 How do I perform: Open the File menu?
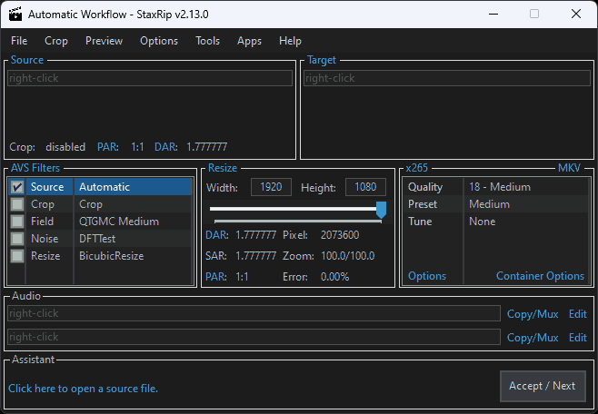[19, 41]
